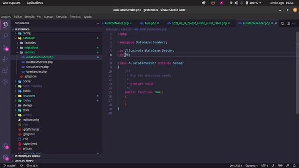299x168 pixels.
Task: Switch to Aula.php tab
Action: click(150, 23)
